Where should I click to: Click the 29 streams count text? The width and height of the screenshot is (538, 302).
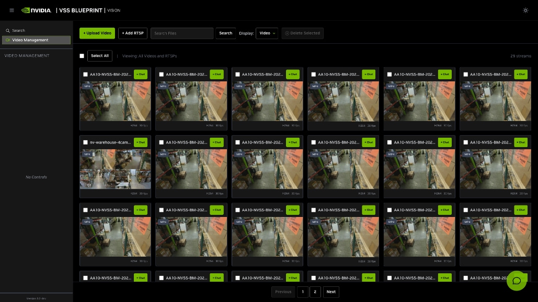coord(521,56)
